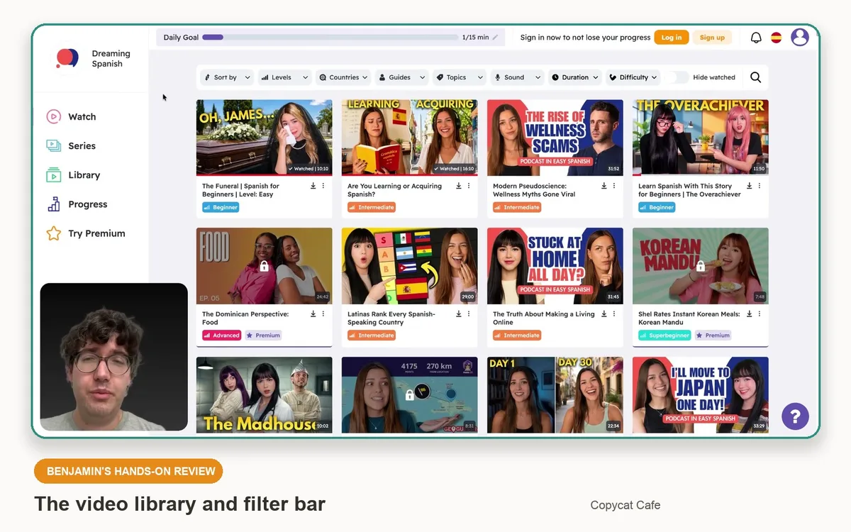Viewport: 851px width, 532px height.
Task: Click the Sign up button
Action: pyautogui.click(x=712, y=38)
